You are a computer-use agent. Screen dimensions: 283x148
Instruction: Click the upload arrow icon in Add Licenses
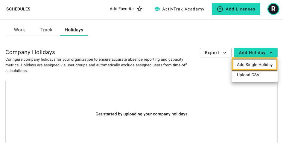click(x=220, y=9)
